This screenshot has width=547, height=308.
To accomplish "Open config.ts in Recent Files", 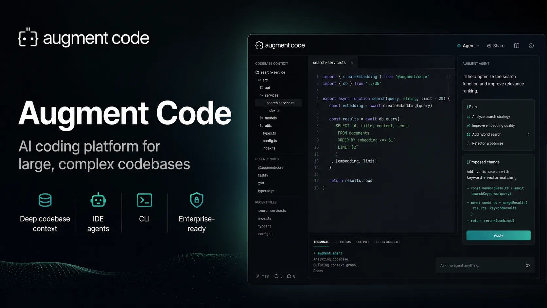I will coord(265,234).
